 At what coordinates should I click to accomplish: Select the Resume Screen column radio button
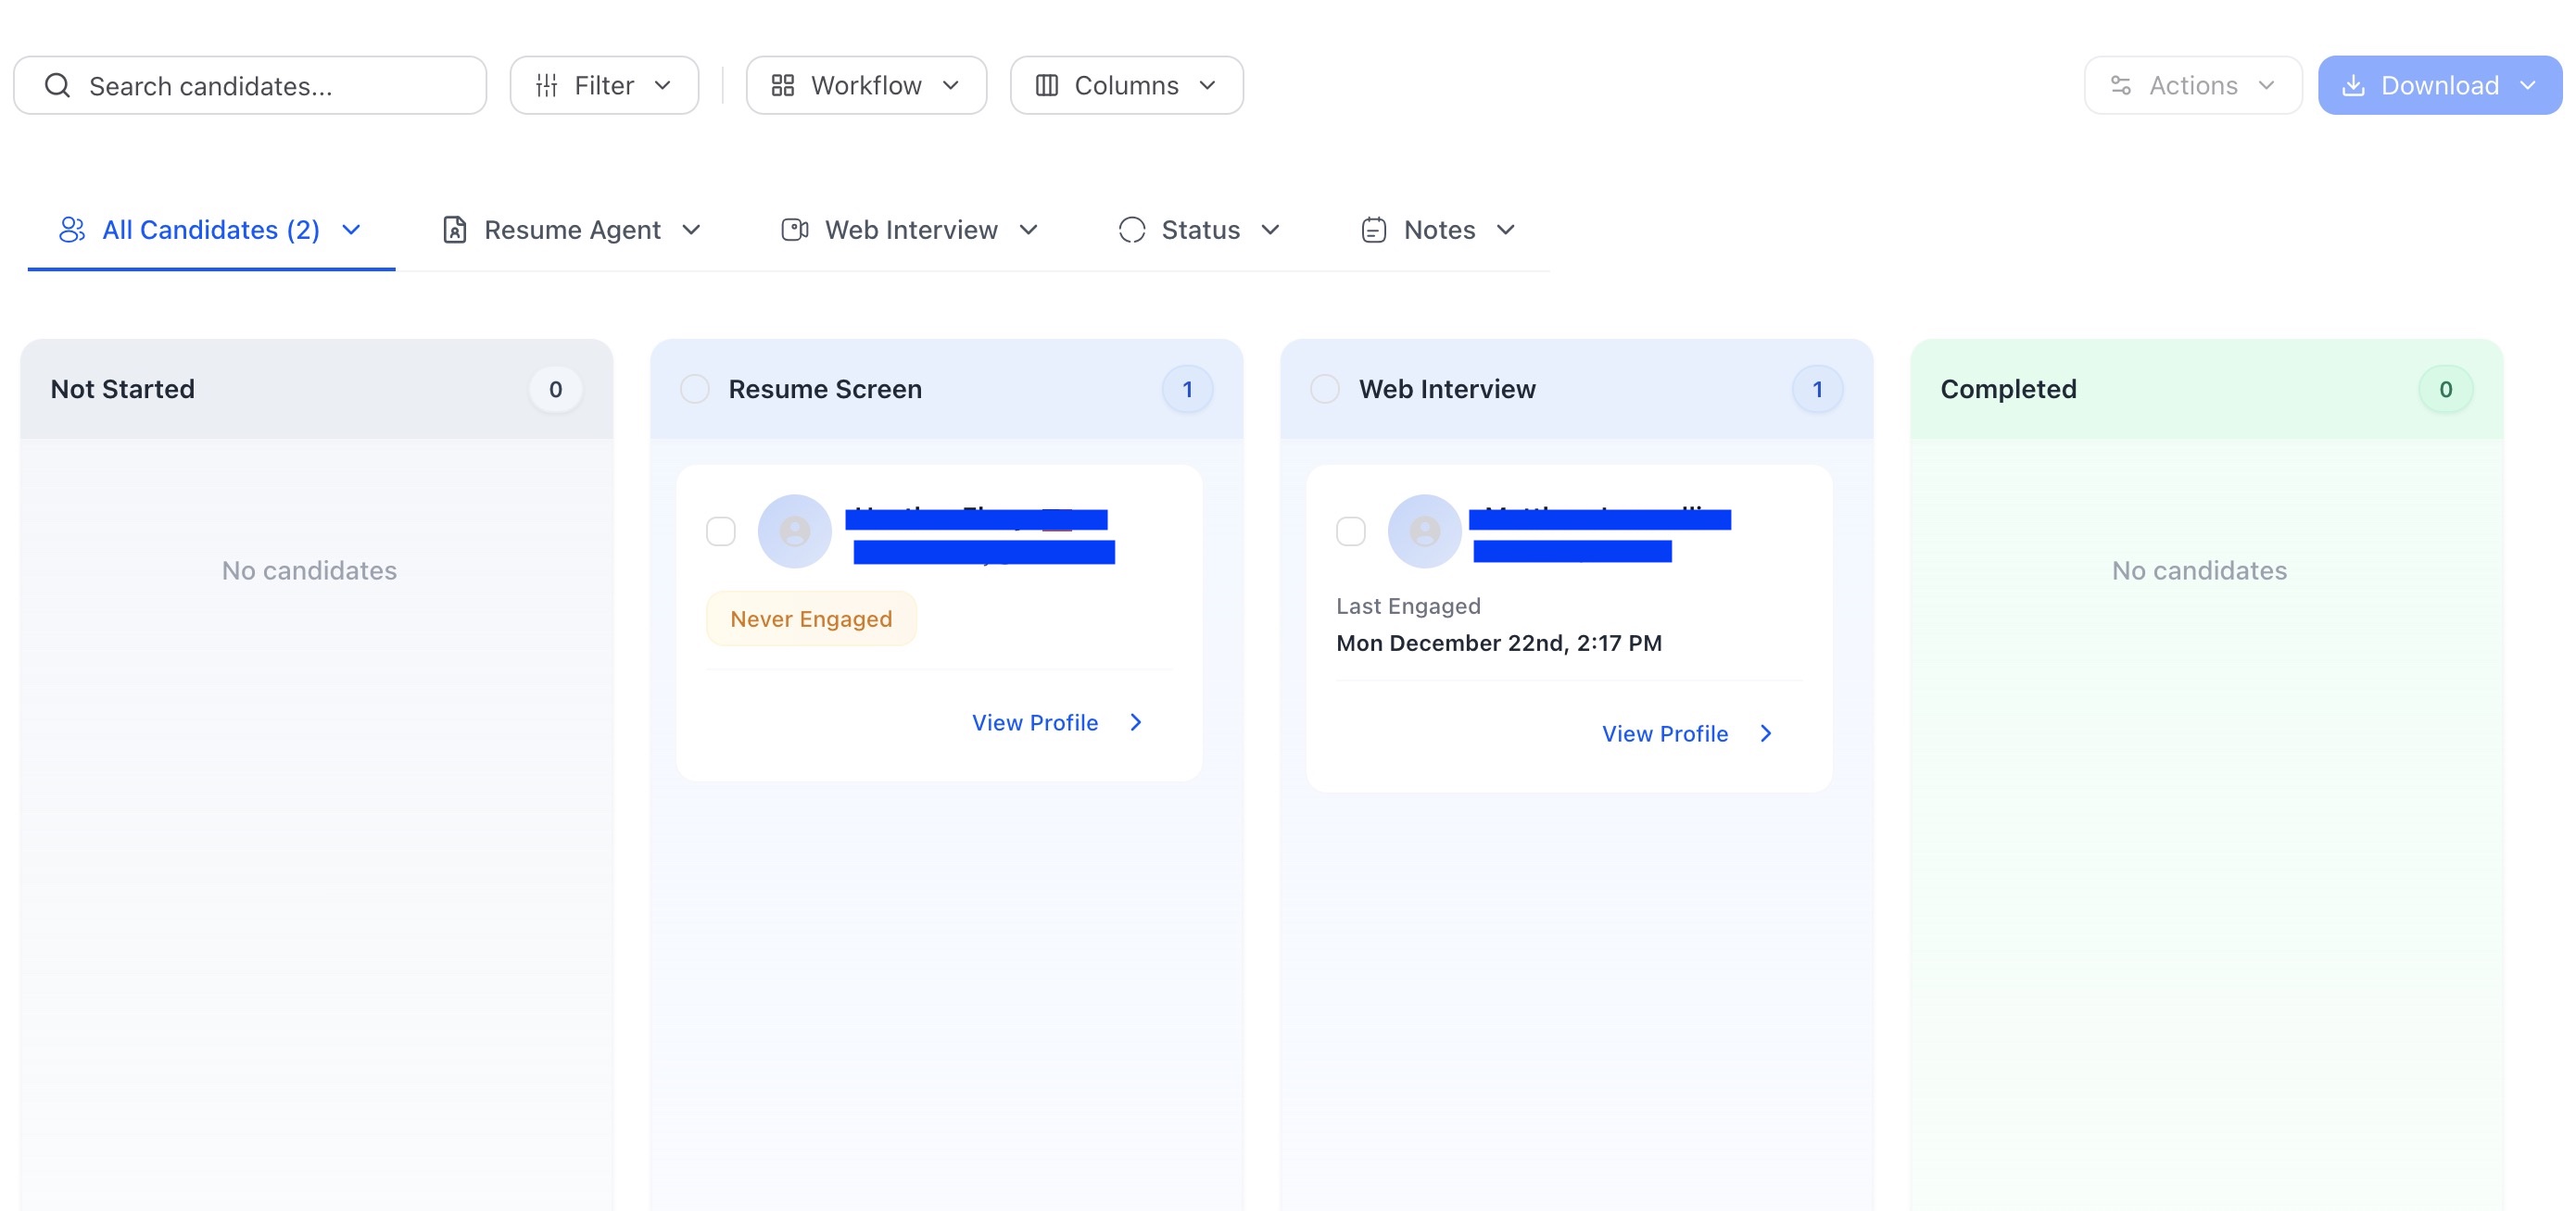click(x=694, y=389)
